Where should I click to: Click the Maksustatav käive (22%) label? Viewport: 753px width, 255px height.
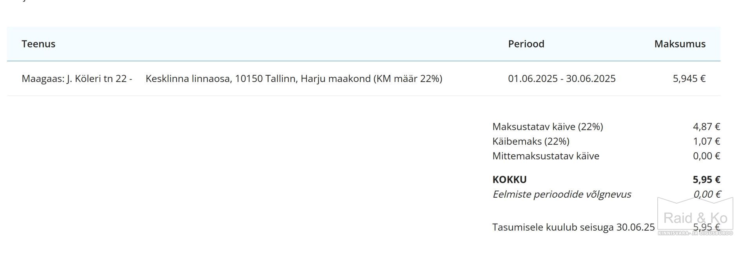(547, 127)
